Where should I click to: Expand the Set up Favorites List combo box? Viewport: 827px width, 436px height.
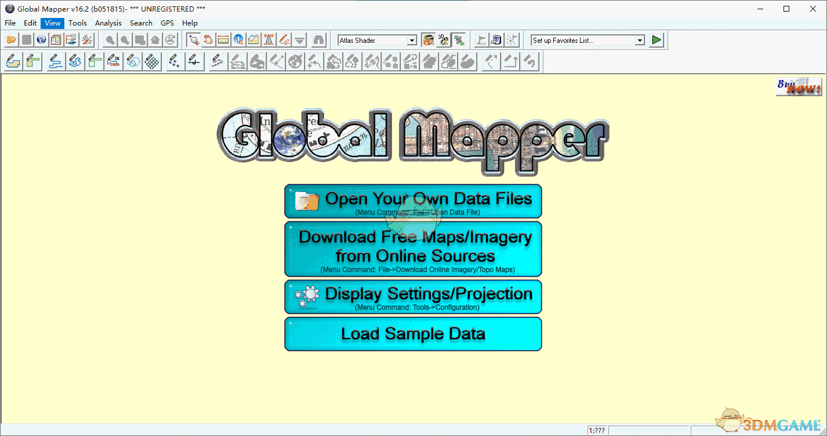coord(639,40)
